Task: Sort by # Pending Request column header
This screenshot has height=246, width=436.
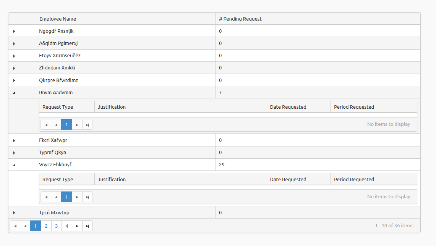Action: click(x=240, y=19)
